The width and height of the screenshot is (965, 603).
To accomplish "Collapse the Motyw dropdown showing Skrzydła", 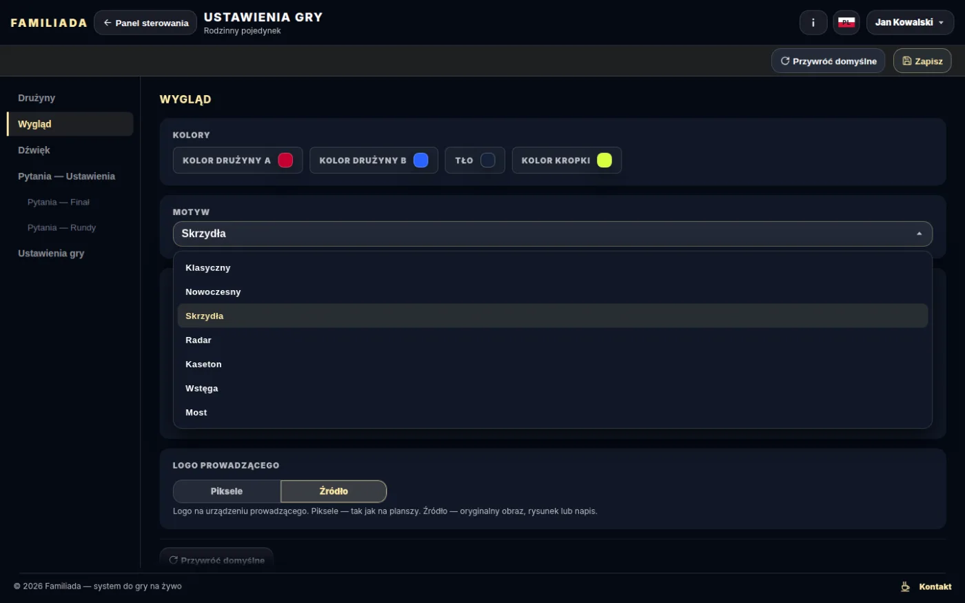I will tap(552, 234).
